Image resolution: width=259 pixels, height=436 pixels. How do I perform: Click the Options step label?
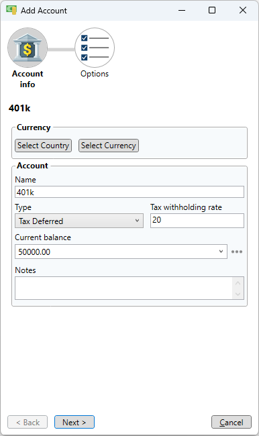tap(95, 74)
